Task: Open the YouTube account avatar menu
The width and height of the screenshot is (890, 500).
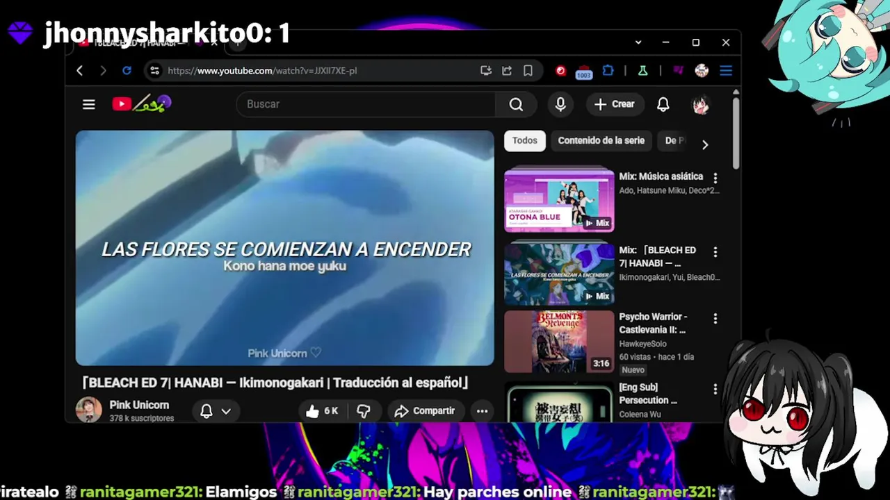Action: point(701,104)
